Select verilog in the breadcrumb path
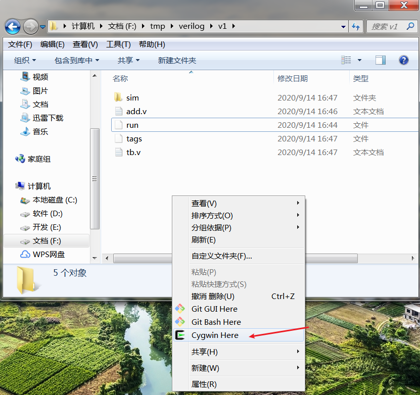The height and width of the screenshot is (395, 420). (x=192, y=26)
